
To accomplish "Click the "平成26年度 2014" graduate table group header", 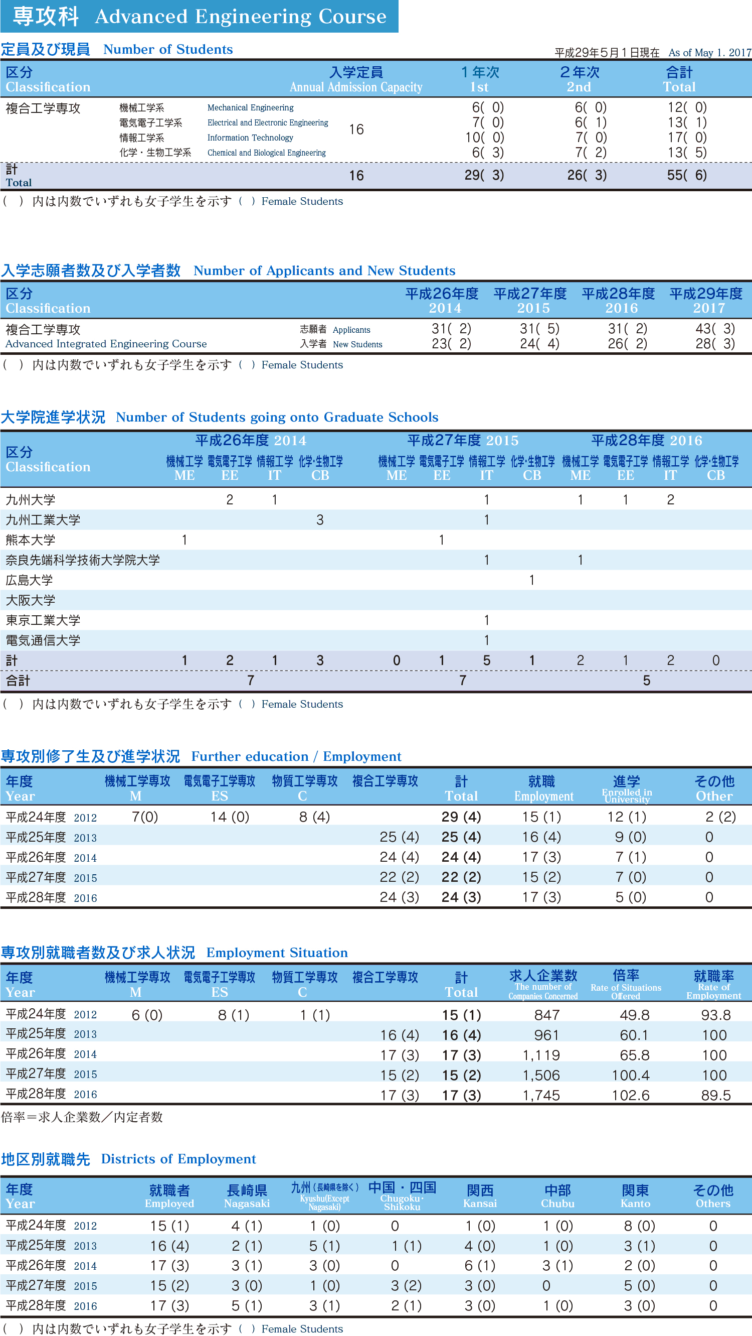I will point(251,440).
